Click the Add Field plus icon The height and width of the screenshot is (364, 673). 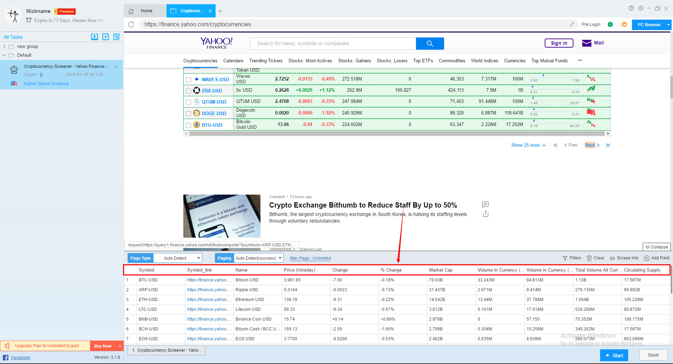tap(647, 258)
